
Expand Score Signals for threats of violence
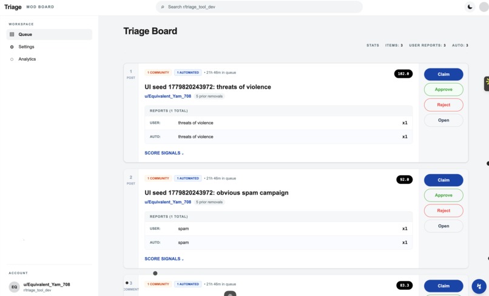tap(164, 153)
